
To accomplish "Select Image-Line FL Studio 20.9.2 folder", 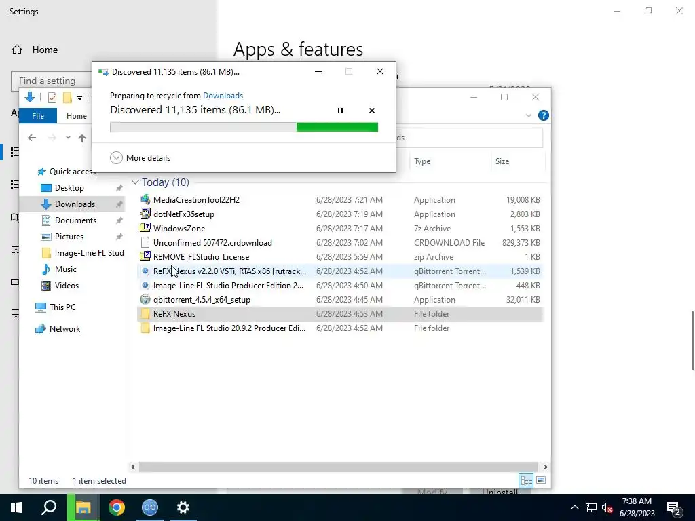I will [x=340, y=328].
